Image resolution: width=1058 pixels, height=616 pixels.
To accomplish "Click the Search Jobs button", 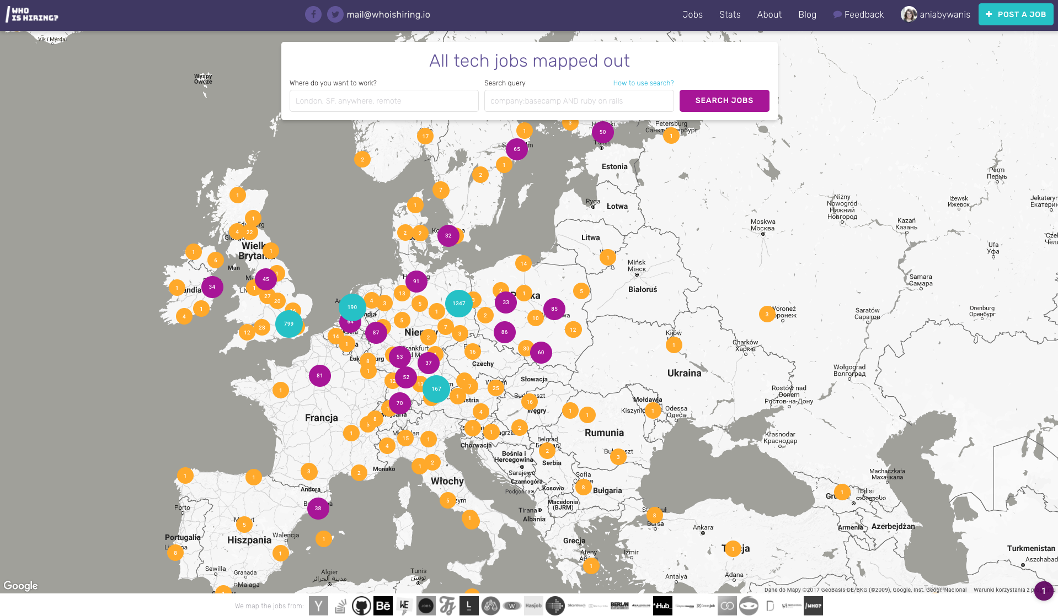I will click(x=724, y=100).
